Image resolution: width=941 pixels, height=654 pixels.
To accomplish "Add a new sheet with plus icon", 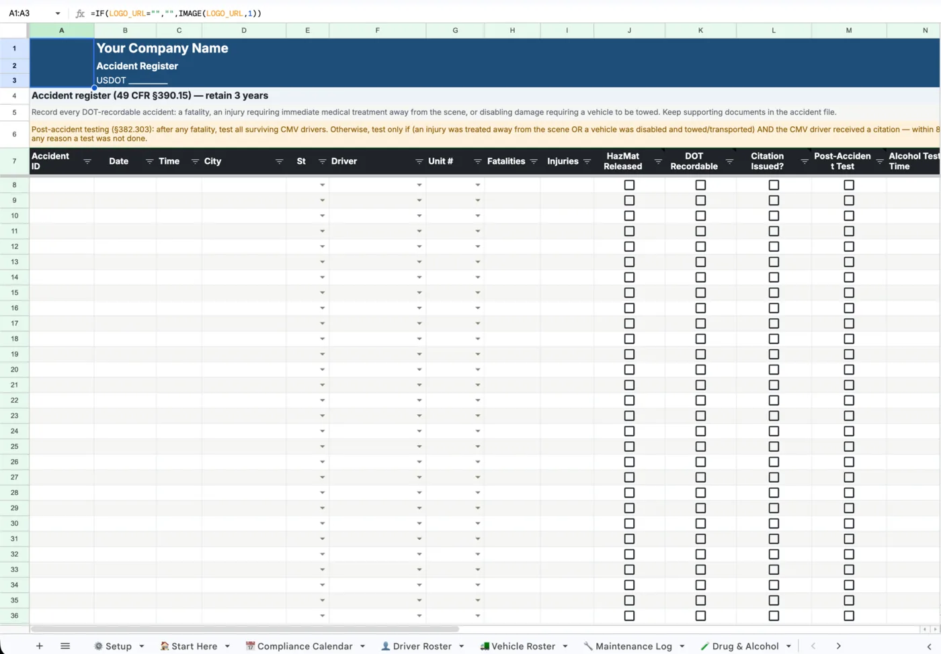I will point(40,646).
